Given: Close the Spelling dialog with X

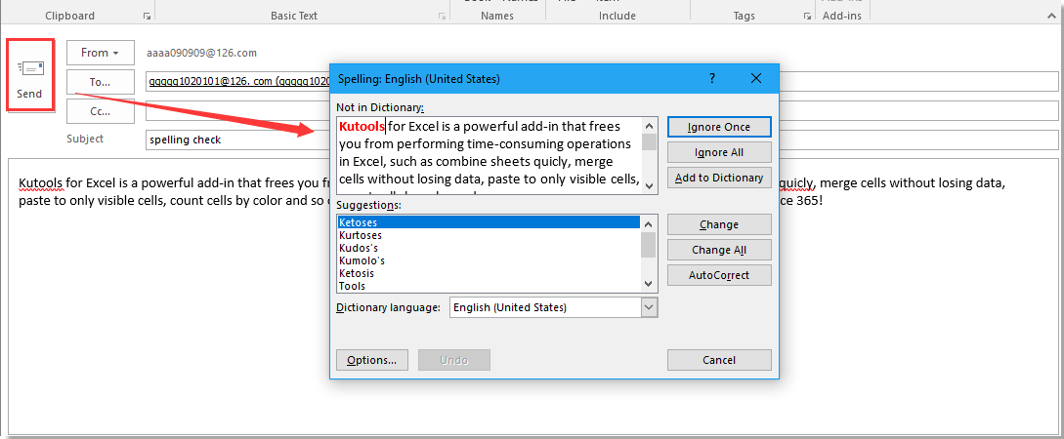Looking at the screenshot, I should tap(756, 79).
